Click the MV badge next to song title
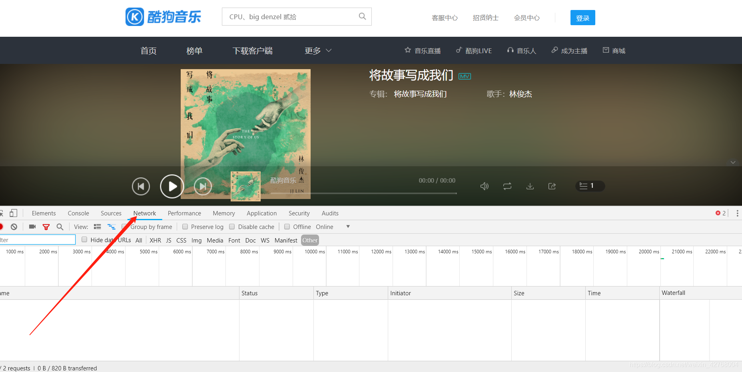Viewport: 742px width, 372px height. 465,76
